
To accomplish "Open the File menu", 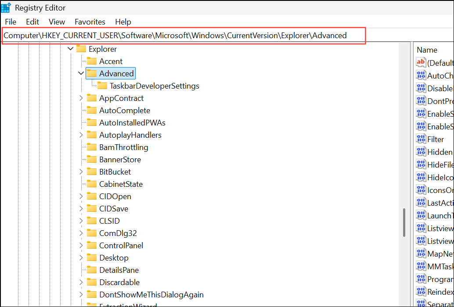I will 11,22.
